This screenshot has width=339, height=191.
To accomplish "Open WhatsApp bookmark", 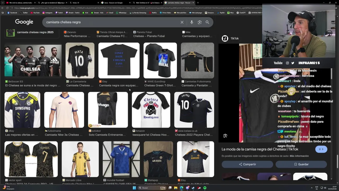I will coord(121,13).
